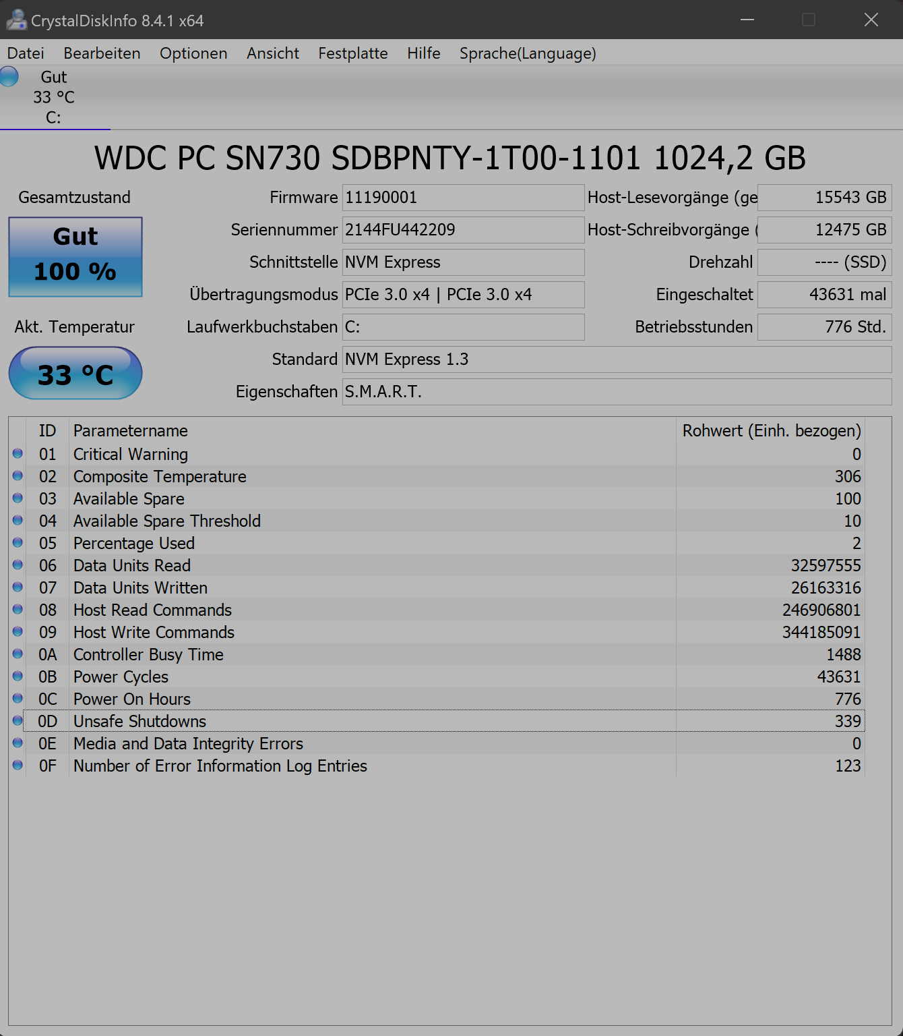Image resolution: width=903 pixels, height=1036 pixels.
Task: Click the Standard field NVM Express 1.3
Action: click(617, 359)
